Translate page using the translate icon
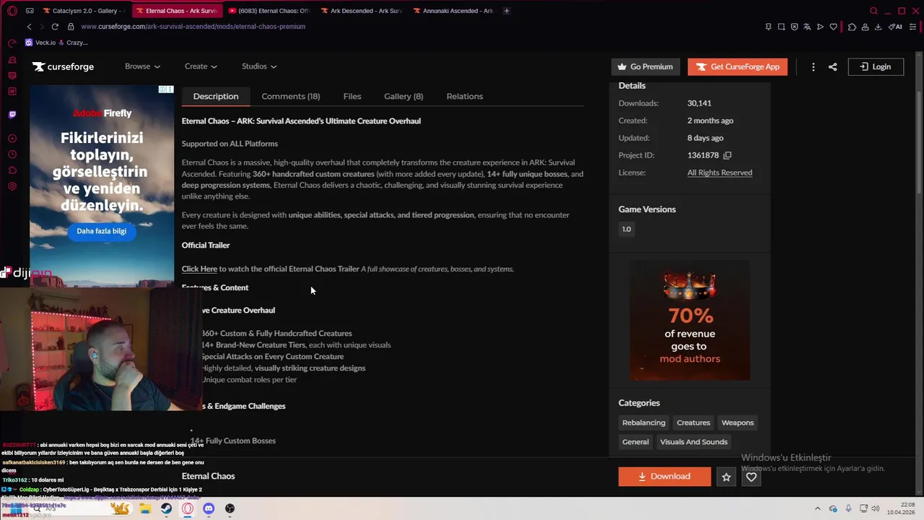924x520 pixels. [807, 27]
